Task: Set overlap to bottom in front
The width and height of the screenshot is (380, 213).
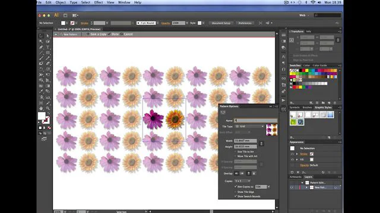Action: point(254,173)
